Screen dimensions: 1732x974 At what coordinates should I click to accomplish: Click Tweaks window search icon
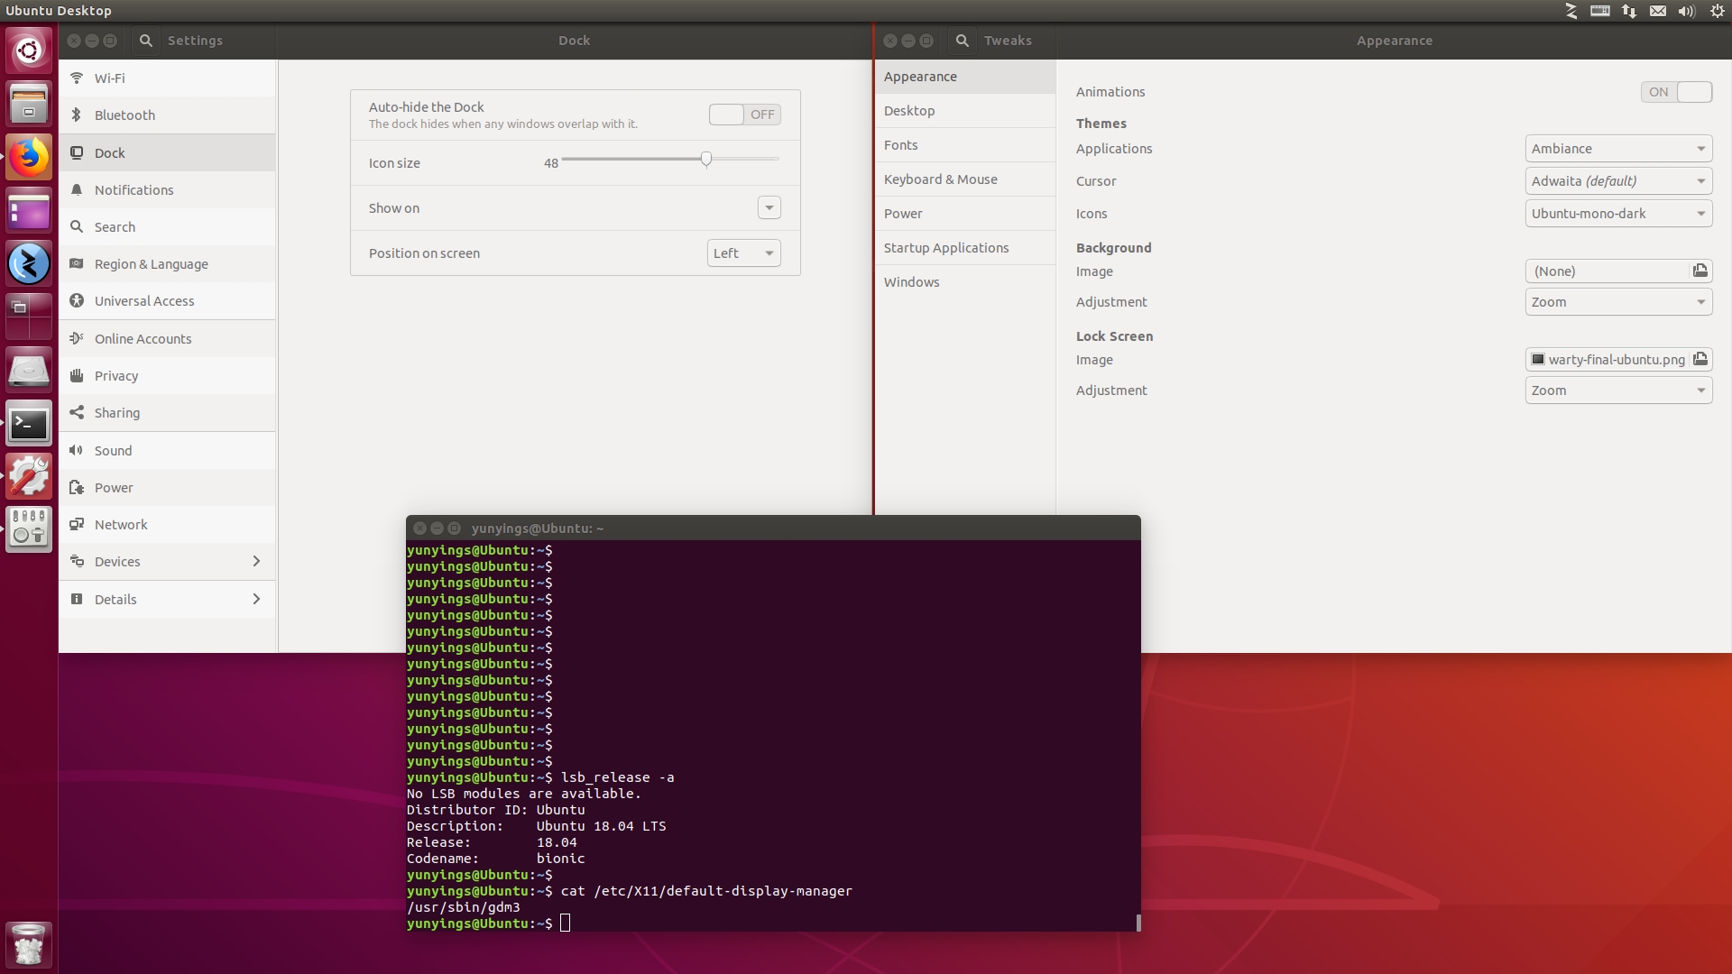[963, 41]
